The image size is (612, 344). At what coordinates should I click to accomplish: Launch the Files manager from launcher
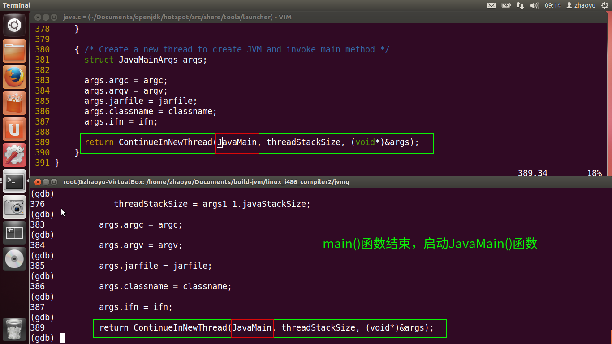pos(14,51)
